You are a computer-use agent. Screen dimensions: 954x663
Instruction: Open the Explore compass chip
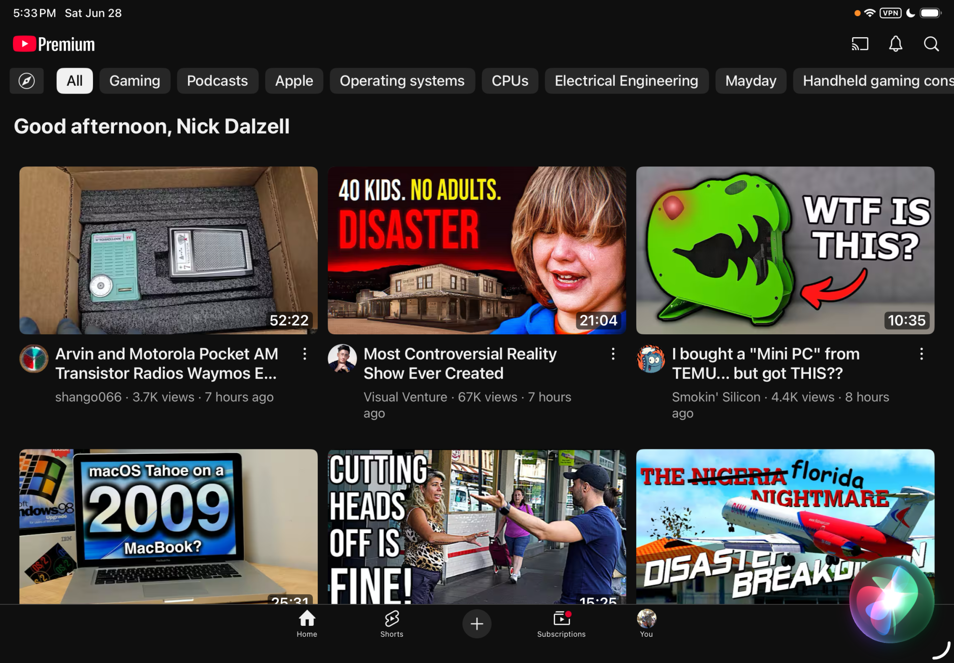point(27,81)
